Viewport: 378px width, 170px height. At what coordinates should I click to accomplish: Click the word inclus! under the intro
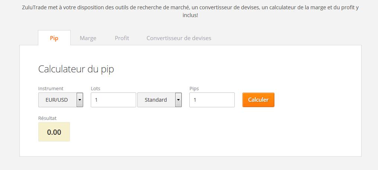tap(190, 16)
